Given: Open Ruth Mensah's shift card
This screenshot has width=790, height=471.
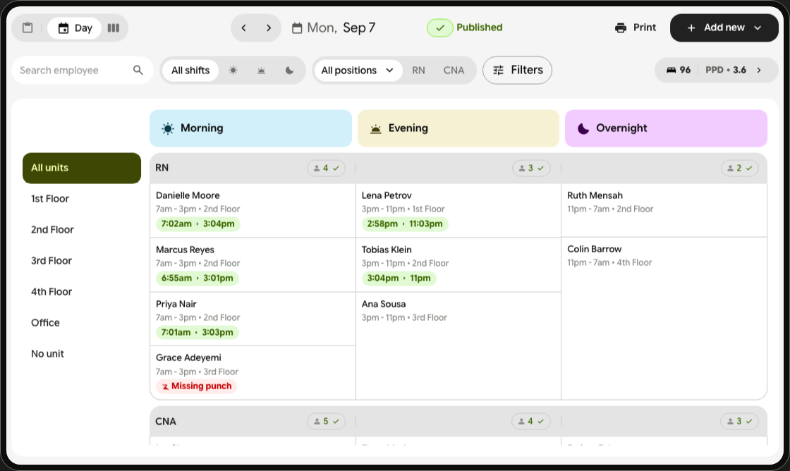Looking at the screenshot, I should coord(664,210).
